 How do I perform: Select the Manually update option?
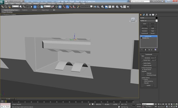point(143,83)
